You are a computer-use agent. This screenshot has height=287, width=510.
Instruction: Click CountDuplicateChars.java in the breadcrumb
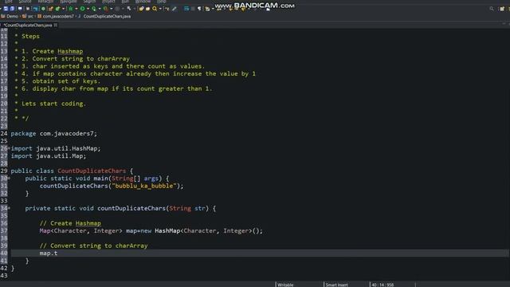click(x=107, y=16)
